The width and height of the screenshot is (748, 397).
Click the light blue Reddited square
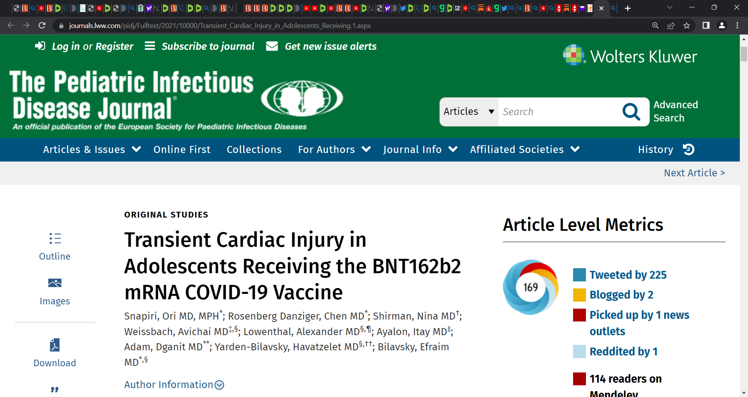tap(579, 351)
